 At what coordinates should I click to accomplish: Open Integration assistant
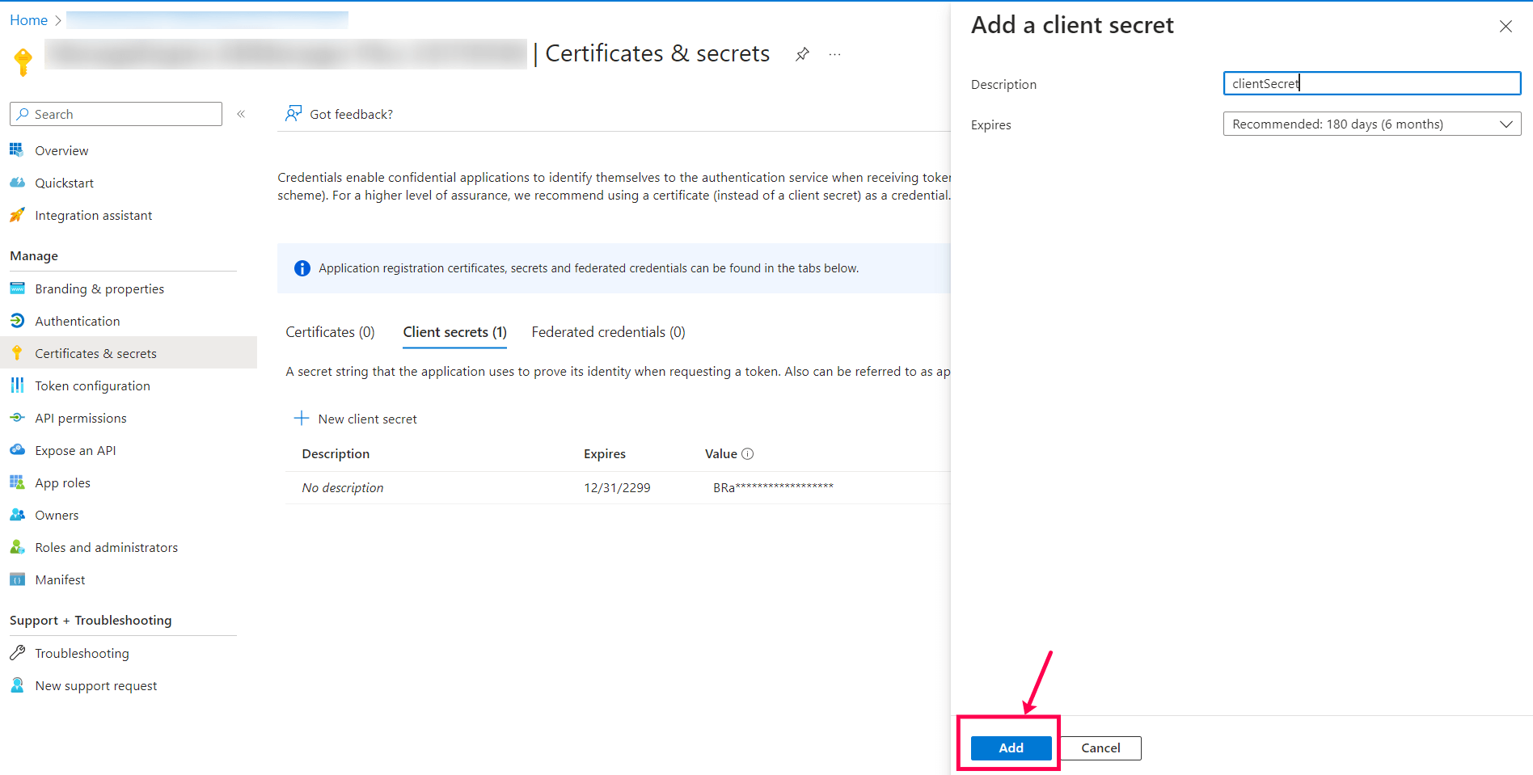[94, 215]
